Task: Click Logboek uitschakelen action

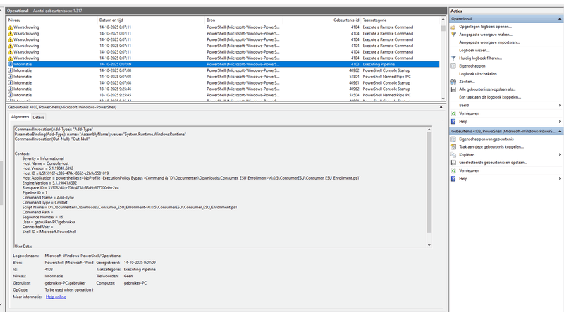Action: (x=478, y=74)
